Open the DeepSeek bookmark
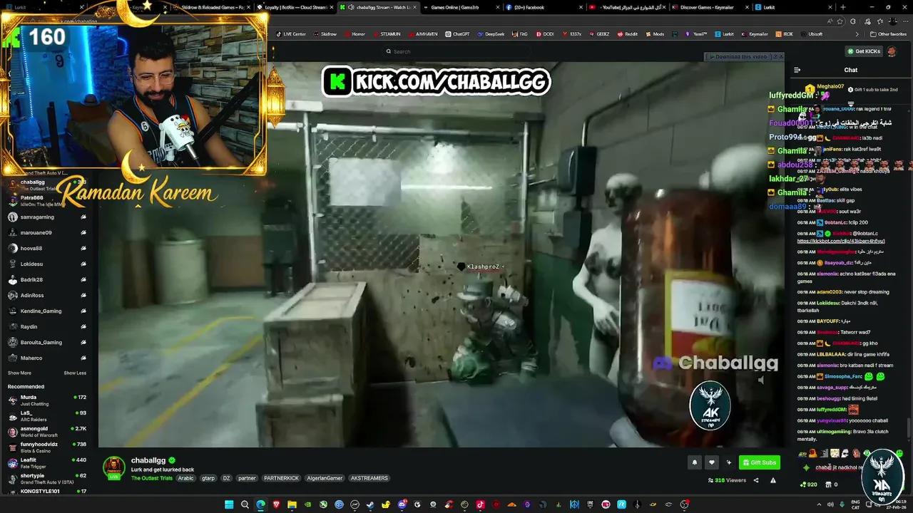The width and height of the screenshot is (913, 513). (491, 33)
